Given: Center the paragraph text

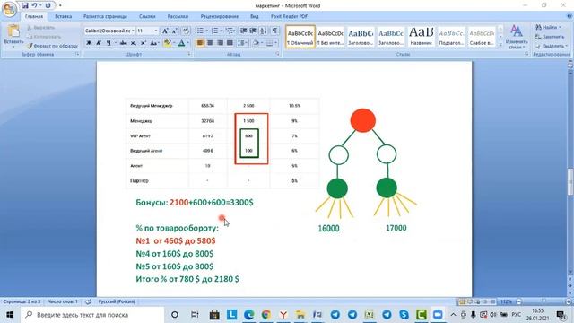Looking at the screenshot, I should (x=210, y=43).
